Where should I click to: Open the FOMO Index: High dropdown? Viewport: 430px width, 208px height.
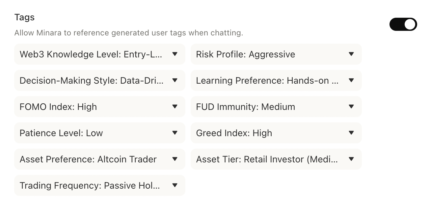pos(99,107)
